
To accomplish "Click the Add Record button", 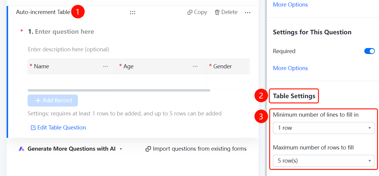I will (53, 101).
